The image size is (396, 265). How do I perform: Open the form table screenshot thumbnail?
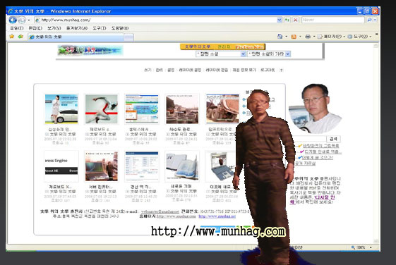tap(142, 166)
